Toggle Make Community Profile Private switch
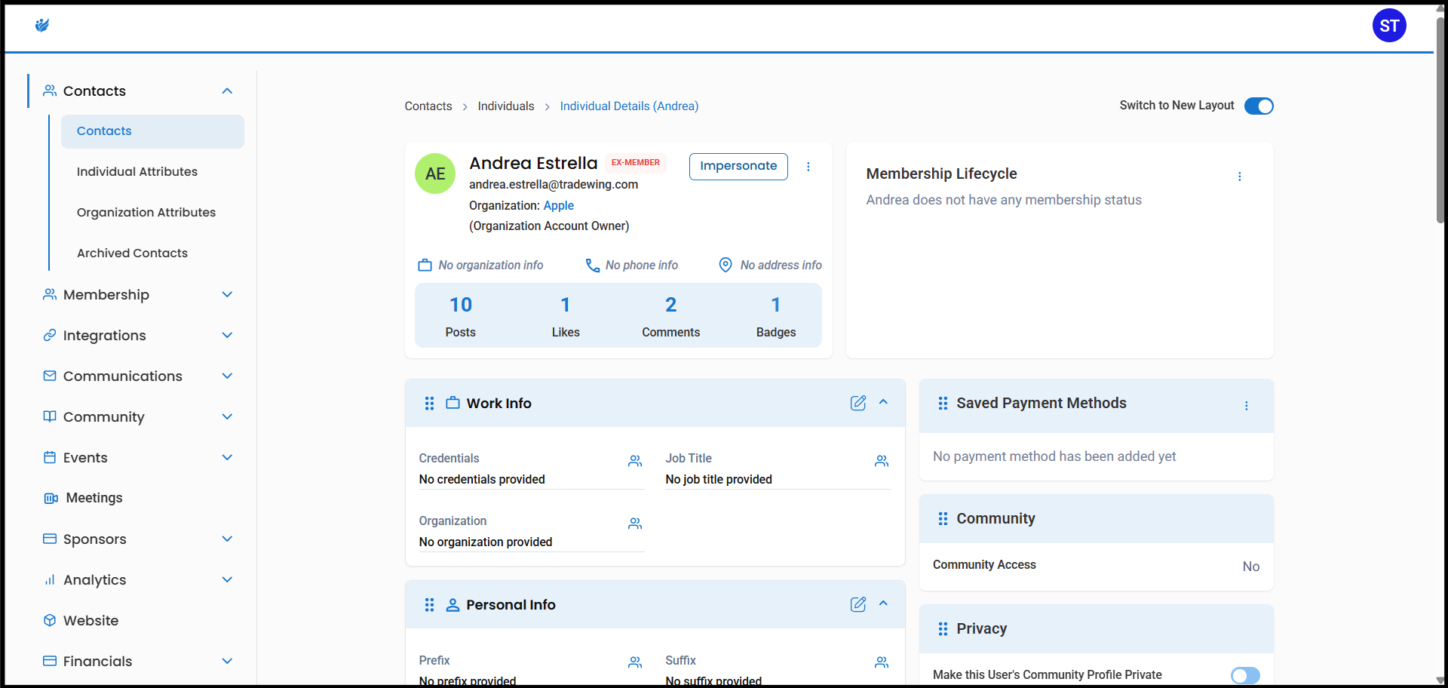 tap(1245, 675)
